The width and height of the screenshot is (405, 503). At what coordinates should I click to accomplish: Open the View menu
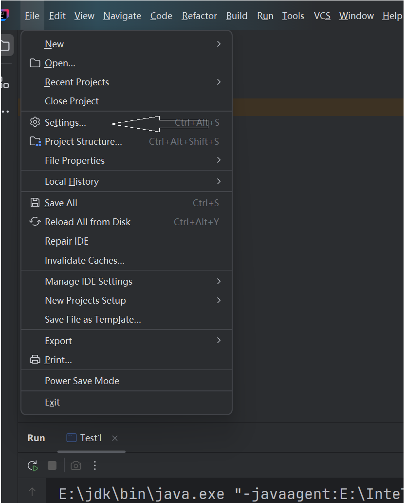click(x=84, y=16)
